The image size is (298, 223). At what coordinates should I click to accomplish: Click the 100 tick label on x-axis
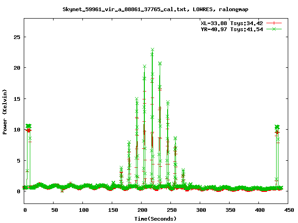click(x=83, y=210)
